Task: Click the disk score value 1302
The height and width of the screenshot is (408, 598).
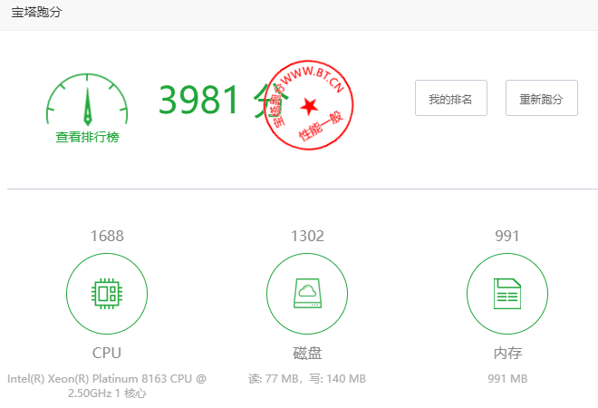Action: (307, 236)
